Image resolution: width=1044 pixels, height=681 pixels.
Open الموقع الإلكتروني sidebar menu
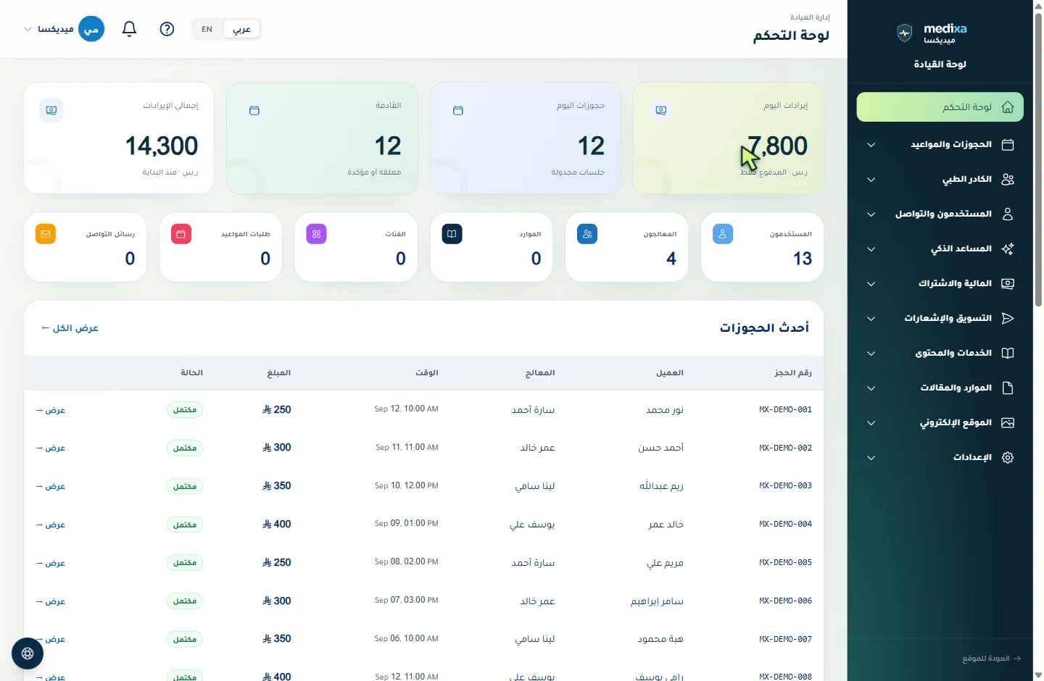click(940, 423)
